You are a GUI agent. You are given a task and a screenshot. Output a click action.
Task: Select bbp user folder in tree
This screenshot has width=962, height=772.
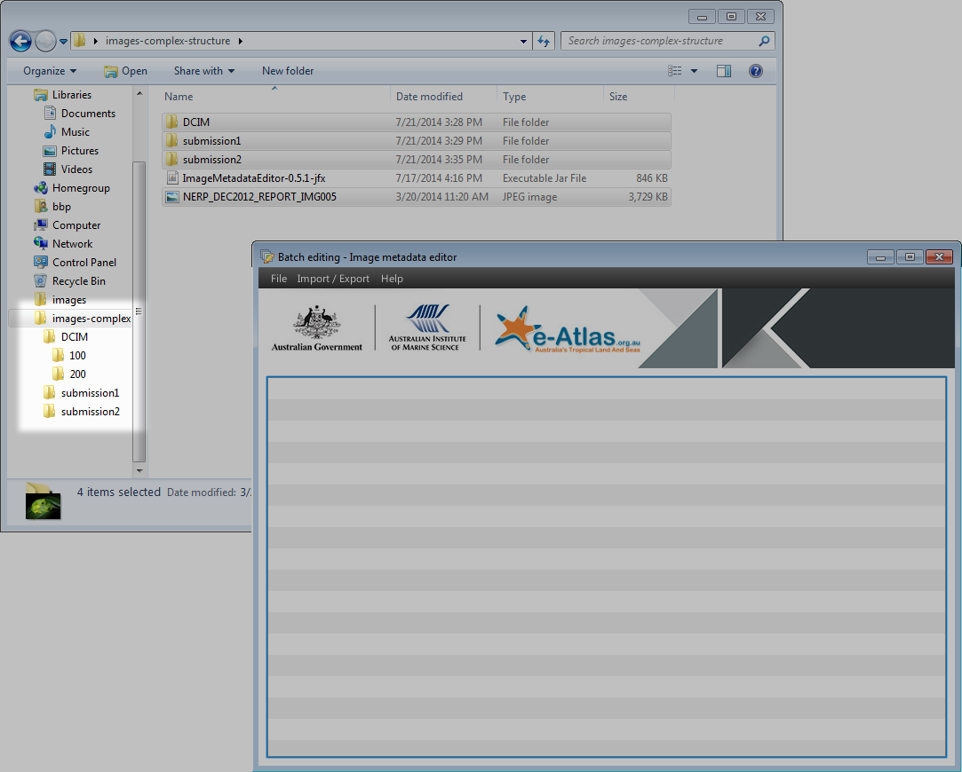tap(52, 207)
